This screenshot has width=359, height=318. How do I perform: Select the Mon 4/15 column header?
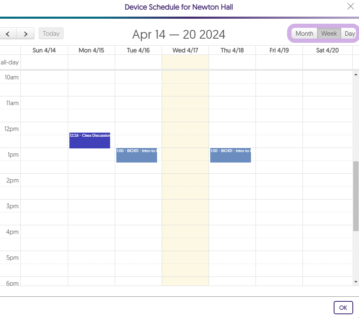point(91,50)
